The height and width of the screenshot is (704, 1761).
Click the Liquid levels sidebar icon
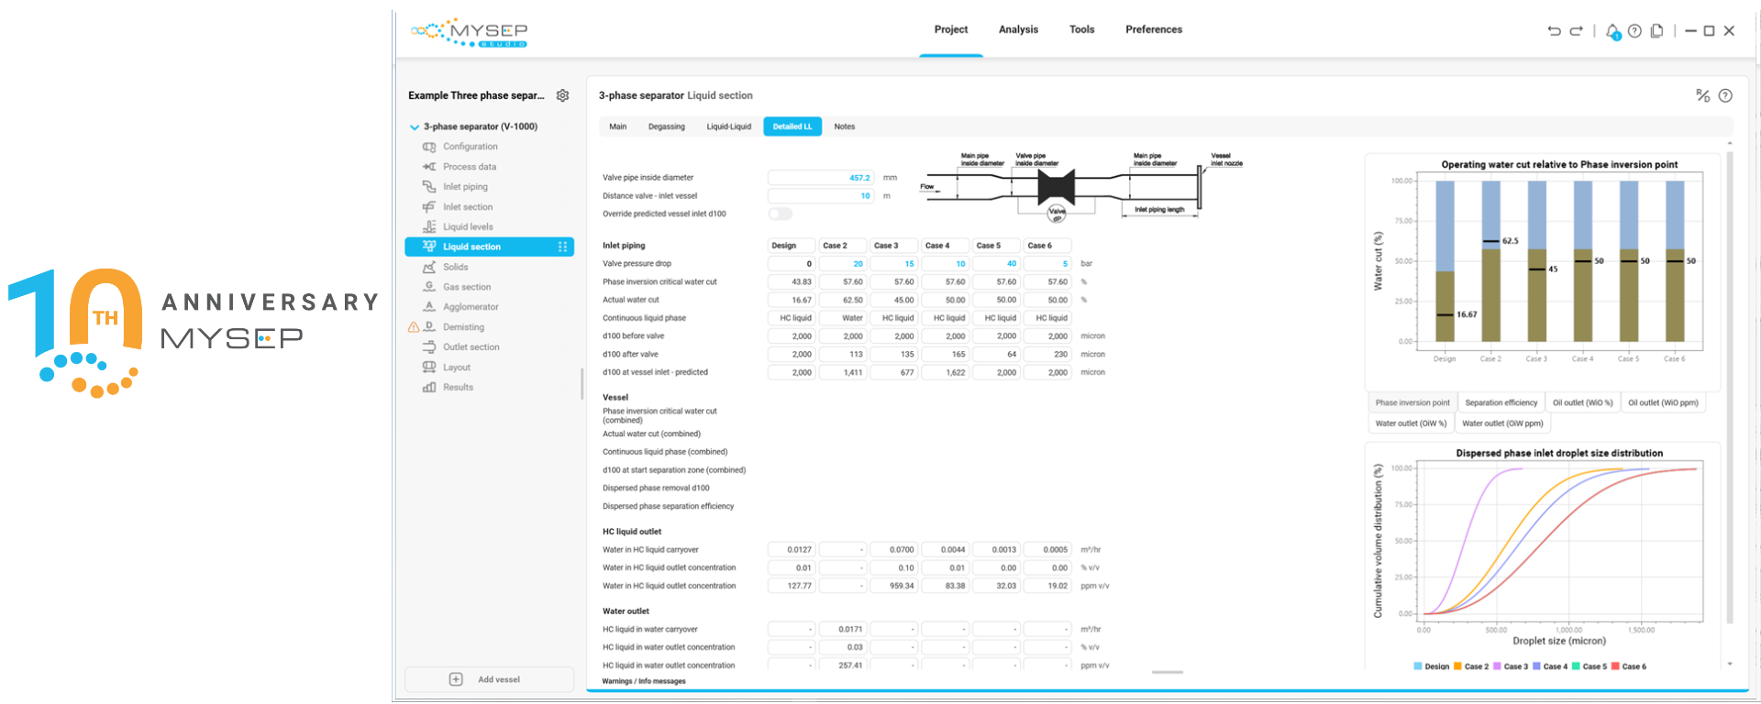coord(428,226)
